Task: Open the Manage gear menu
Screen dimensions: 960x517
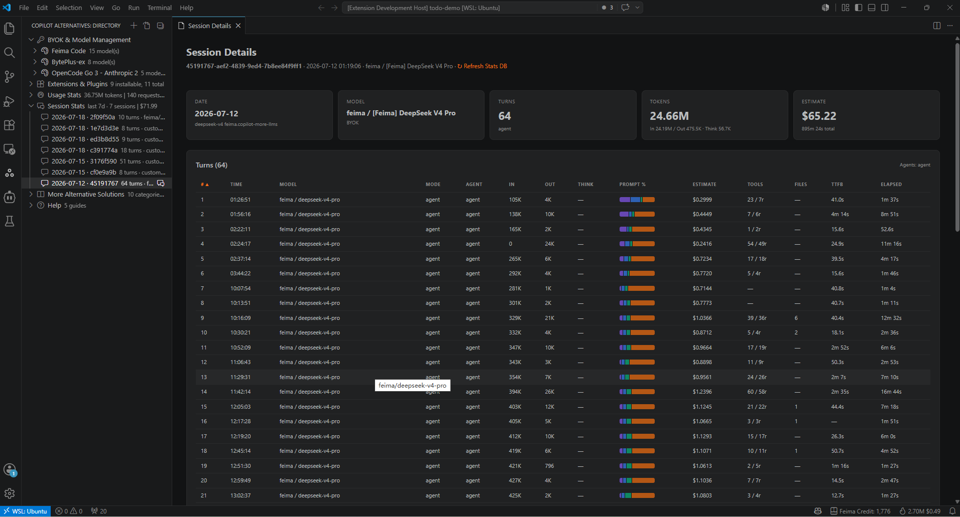Action: pyautogui.click(x=10, y=494)
